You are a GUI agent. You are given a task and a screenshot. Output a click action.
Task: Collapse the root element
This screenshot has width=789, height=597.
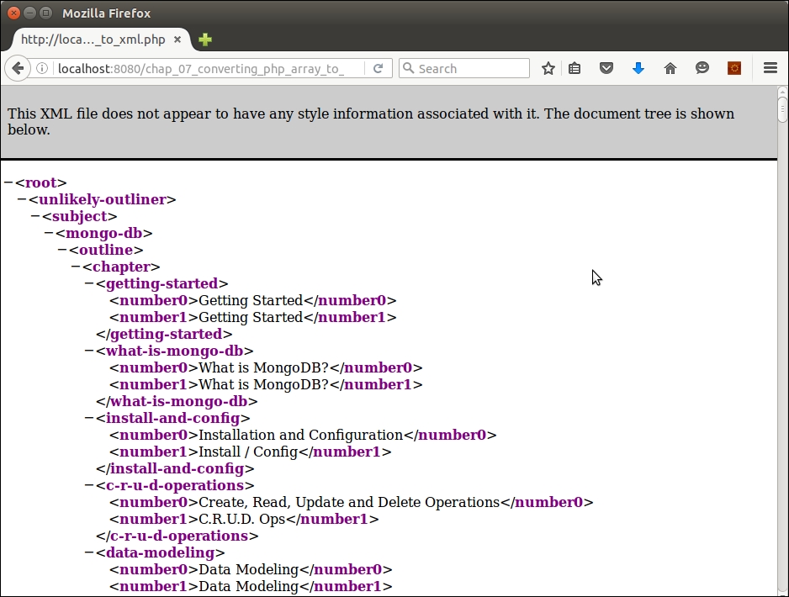coord(8,182)
